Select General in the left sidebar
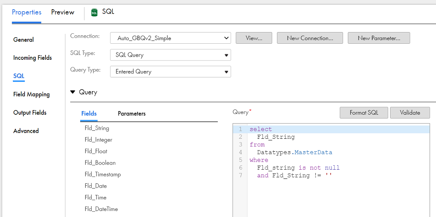Screen dimensions: 436x217 23,40
